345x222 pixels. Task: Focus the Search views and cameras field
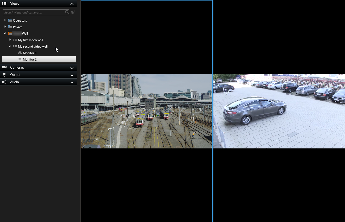click(x=33, y=12)
